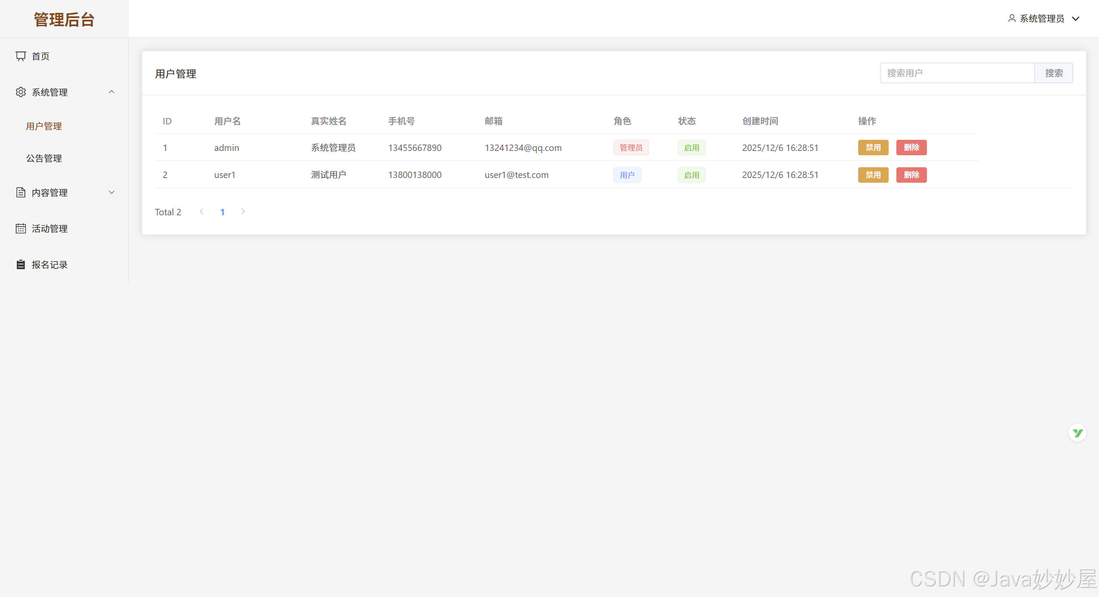Open 公告管理 submenu item

(44, 158)
